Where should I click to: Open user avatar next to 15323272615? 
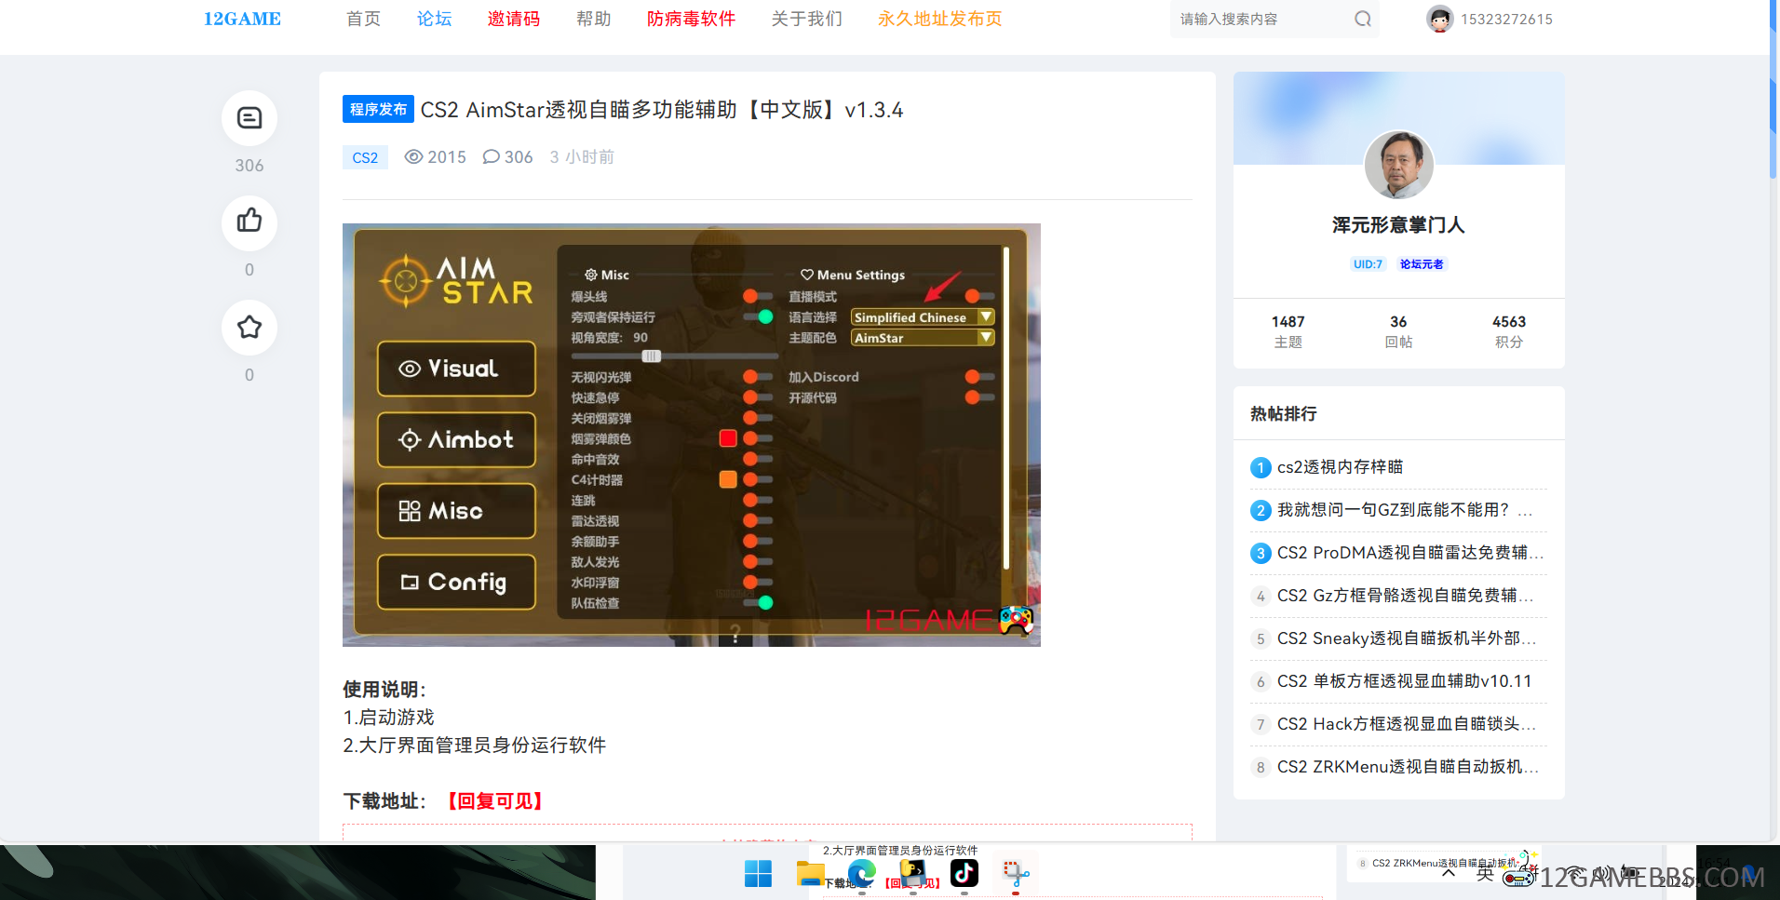1439,19
